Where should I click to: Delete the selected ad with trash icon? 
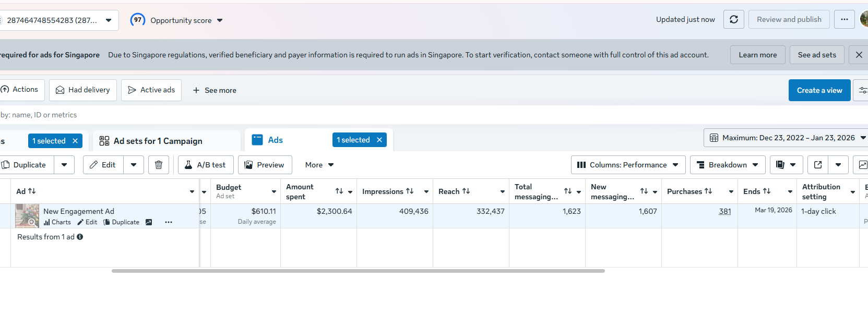tap(159, 165)
